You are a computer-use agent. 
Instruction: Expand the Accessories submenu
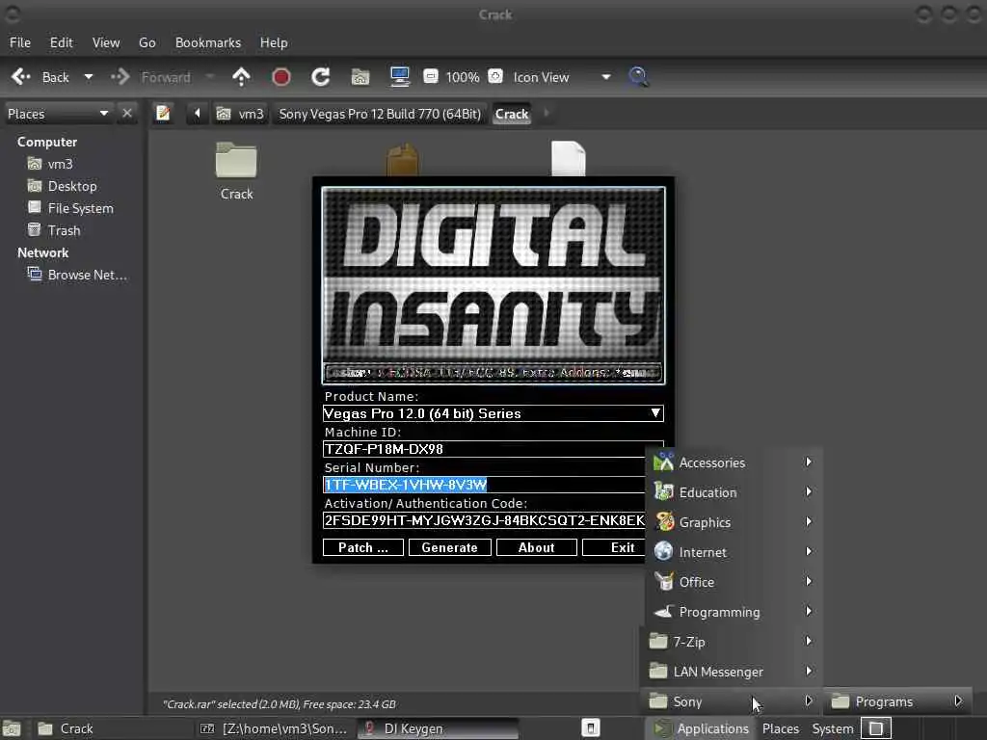point(734,462)
